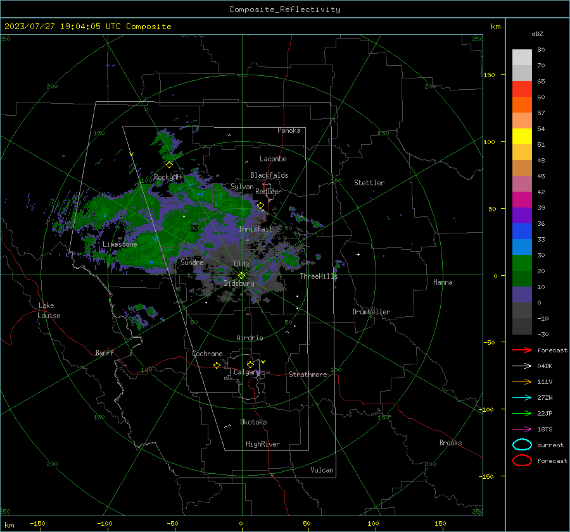Select the green 22JP arrow legend icon

coord(522,413)
